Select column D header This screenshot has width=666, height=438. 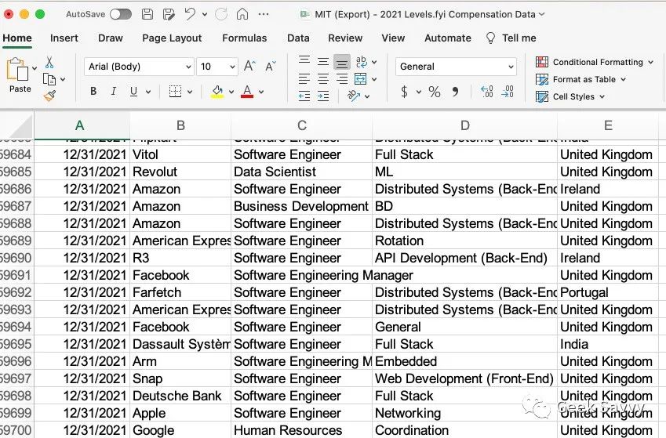pos(465,125)
